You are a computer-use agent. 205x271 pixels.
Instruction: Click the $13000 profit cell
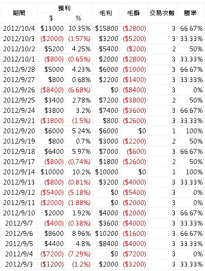pos(52,28)
